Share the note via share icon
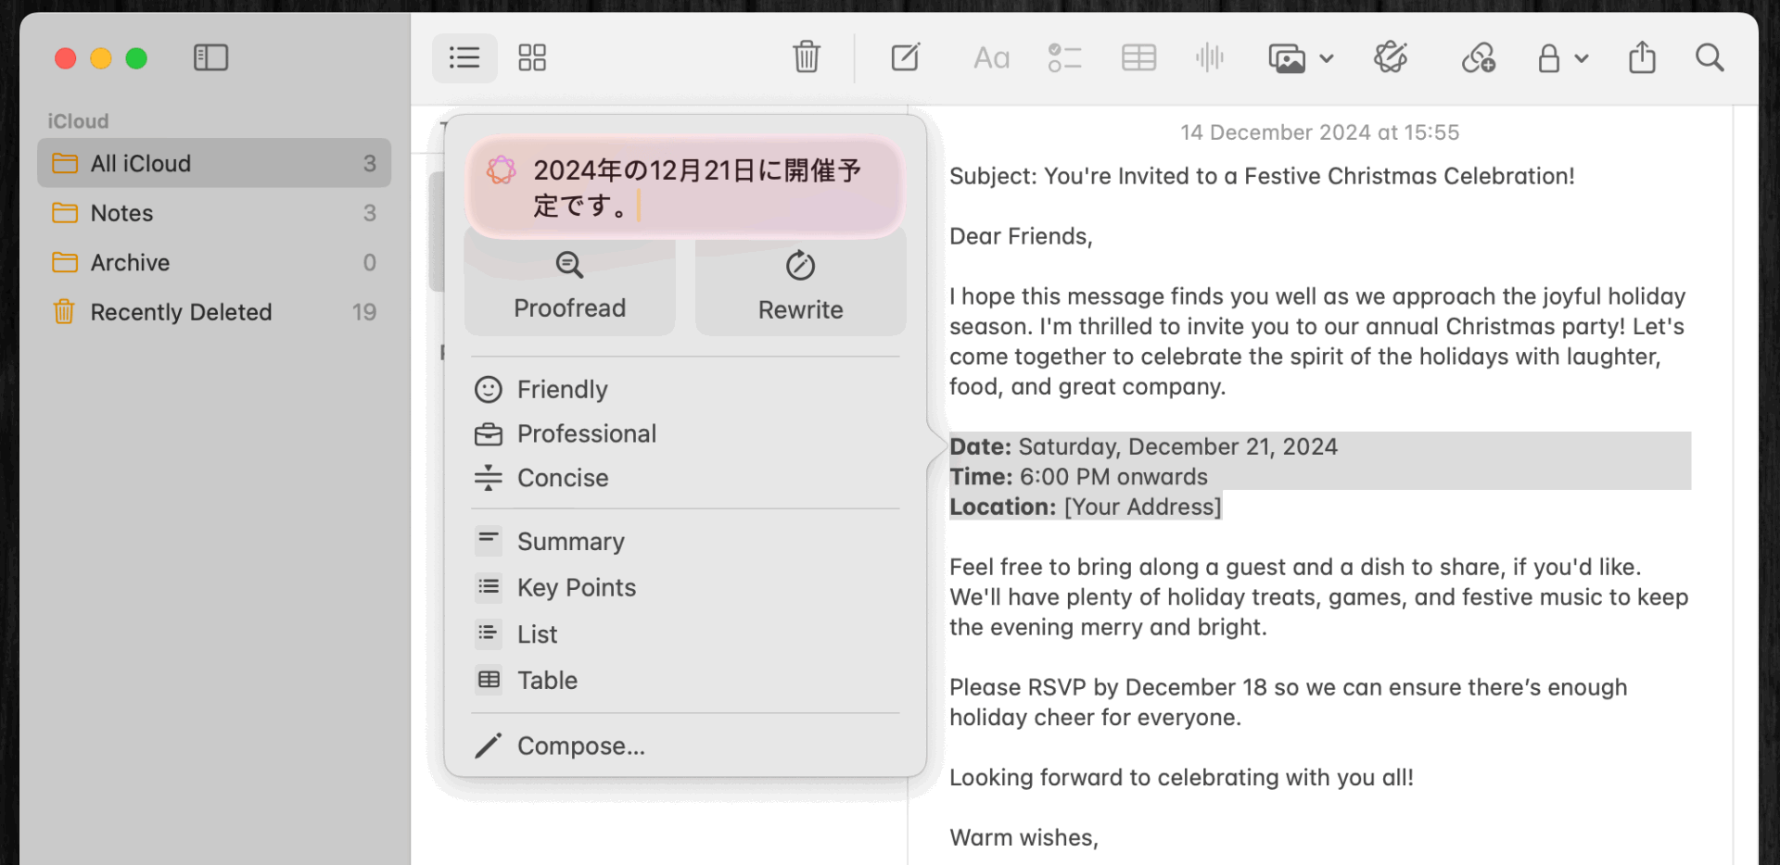1780x865 pixels. 1642,57
